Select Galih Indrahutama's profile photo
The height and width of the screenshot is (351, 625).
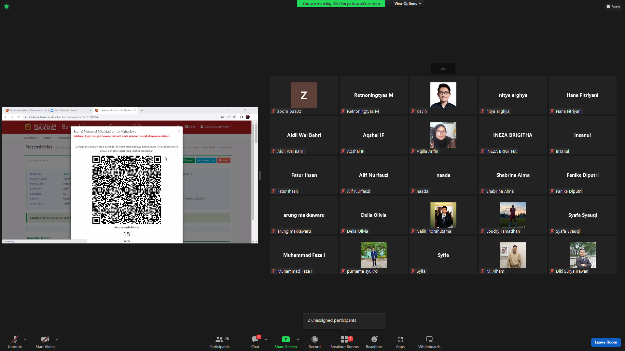click(443, 215)
